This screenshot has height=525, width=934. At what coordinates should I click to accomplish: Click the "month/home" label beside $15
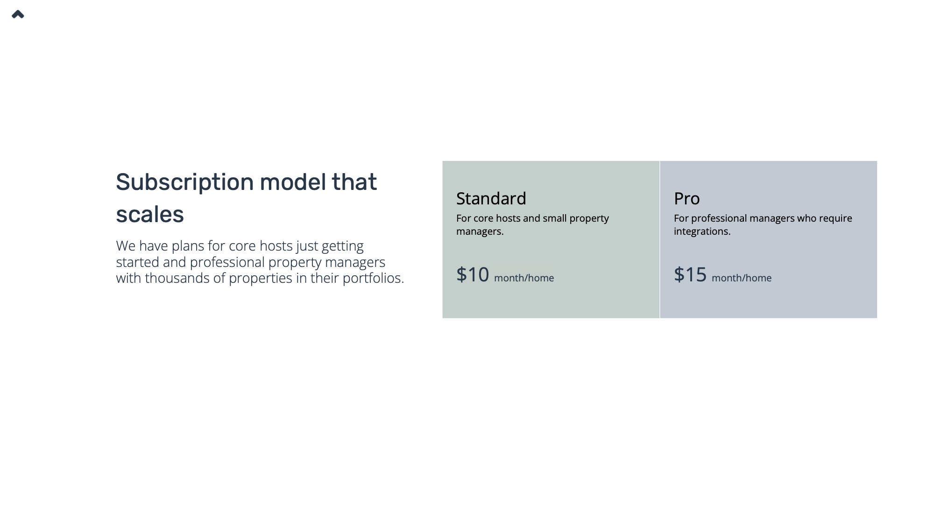point(742,278)
